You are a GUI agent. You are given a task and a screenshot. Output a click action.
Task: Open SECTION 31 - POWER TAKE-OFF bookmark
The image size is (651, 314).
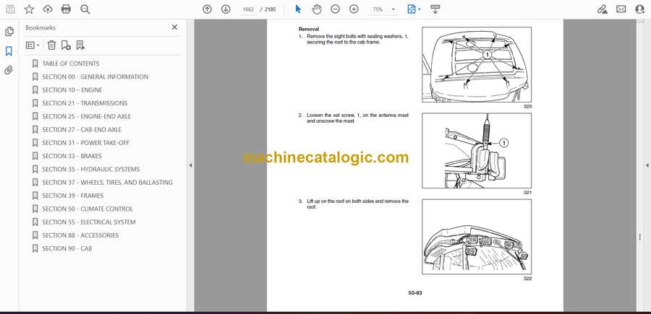[86, 143]
